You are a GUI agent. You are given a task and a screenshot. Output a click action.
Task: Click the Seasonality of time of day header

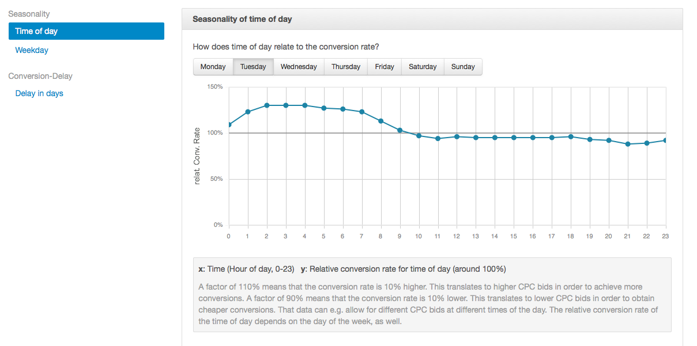tap(242, 19)
